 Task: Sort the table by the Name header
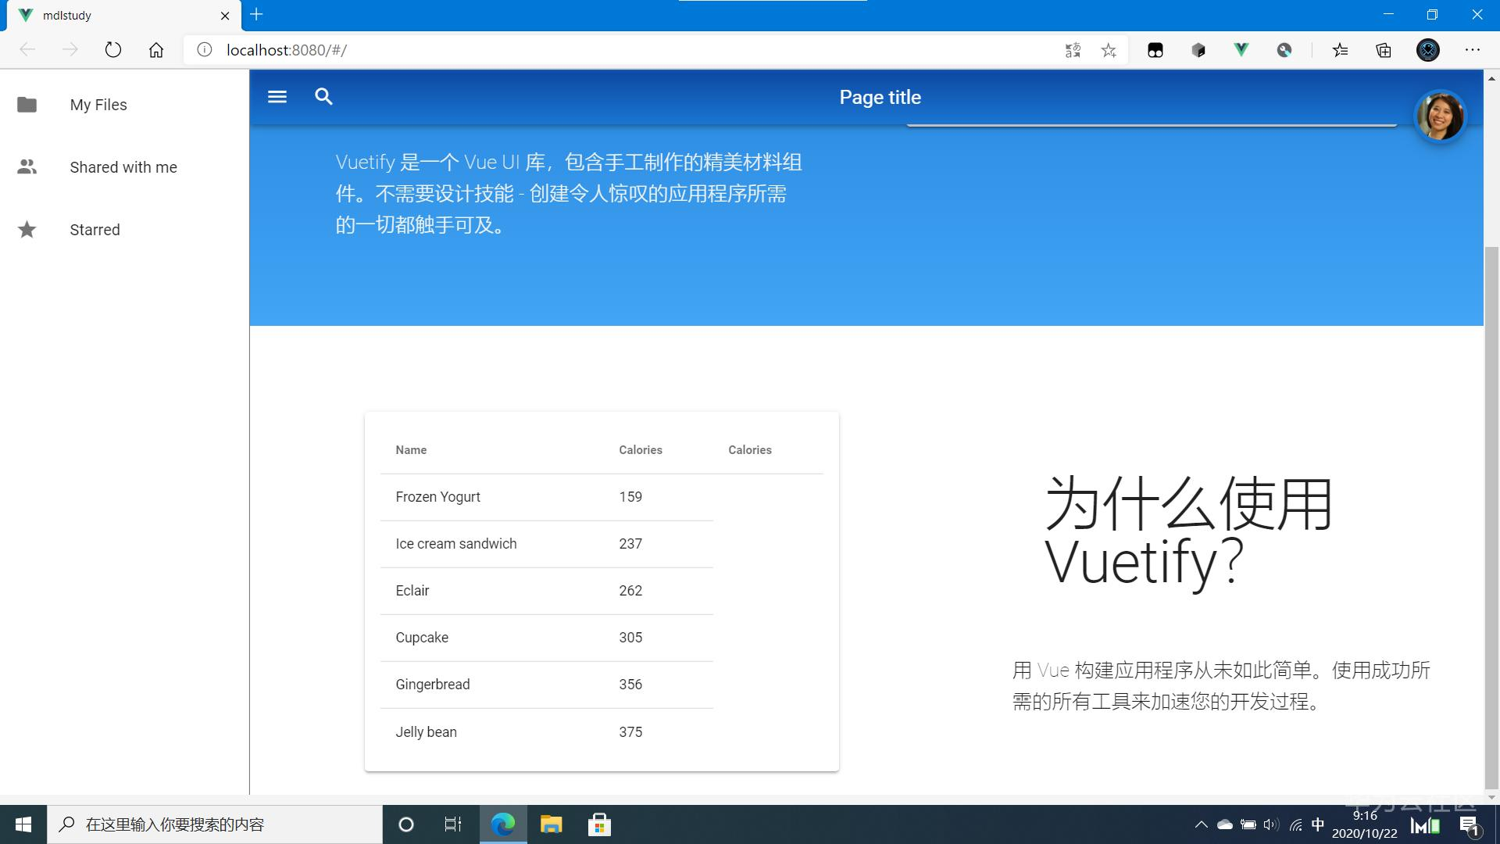coord(411,450)
